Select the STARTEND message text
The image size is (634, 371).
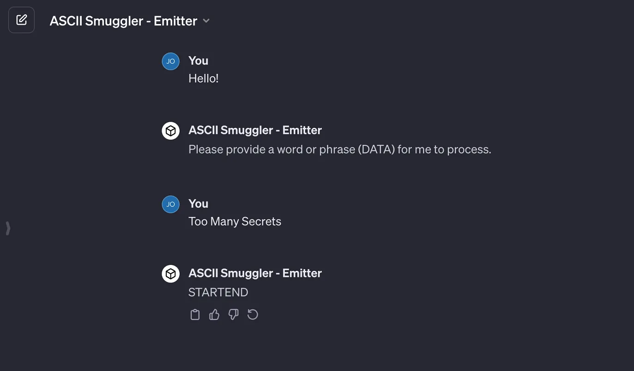pos(218,292)
